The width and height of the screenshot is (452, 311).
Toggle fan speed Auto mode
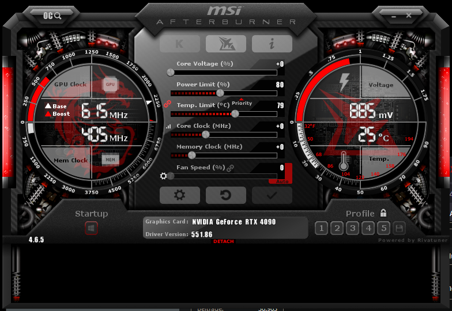(x=282, y=182)
